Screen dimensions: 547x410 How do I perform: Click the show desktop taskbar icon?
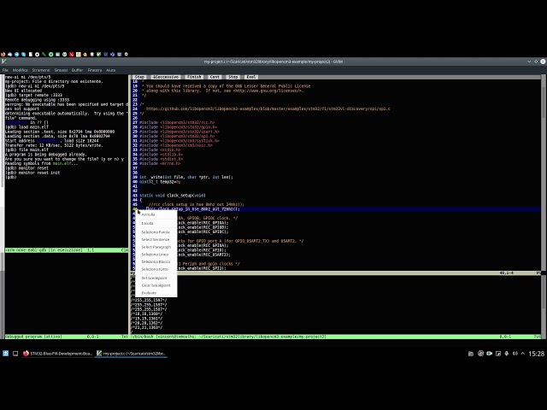[15, 354]
